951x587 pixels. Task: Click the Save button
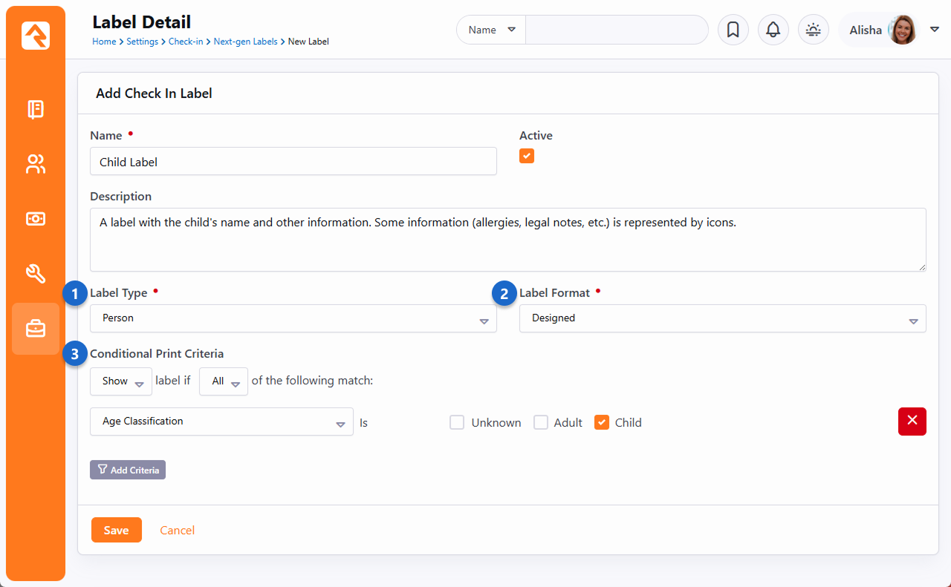coord(116,530)
